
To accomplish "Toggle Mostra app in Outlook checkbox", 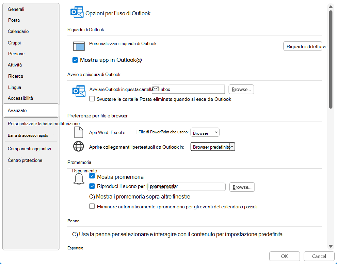I will click(x=75, y=60).
